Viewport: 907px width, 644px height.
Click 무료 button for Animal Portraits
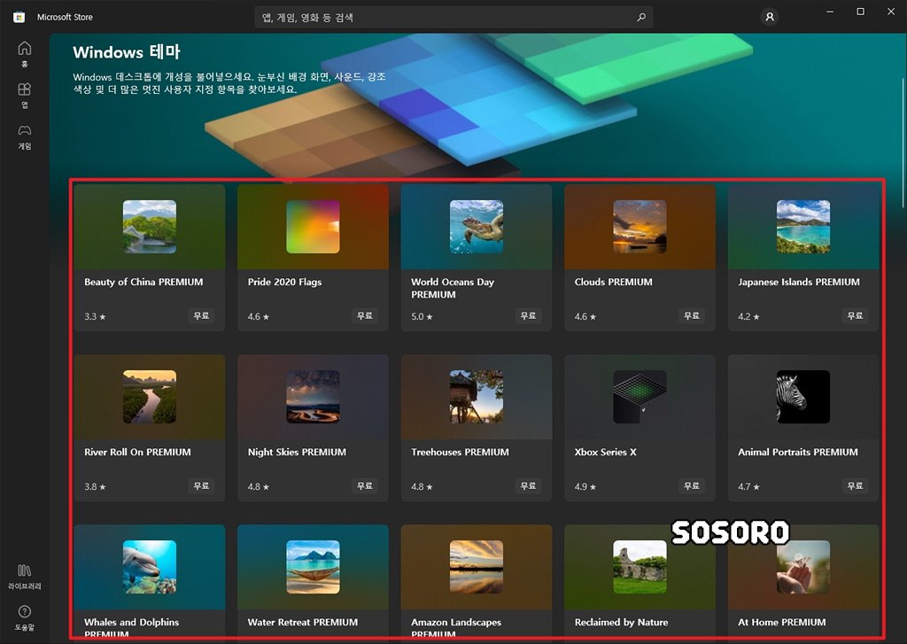point(855,486)
